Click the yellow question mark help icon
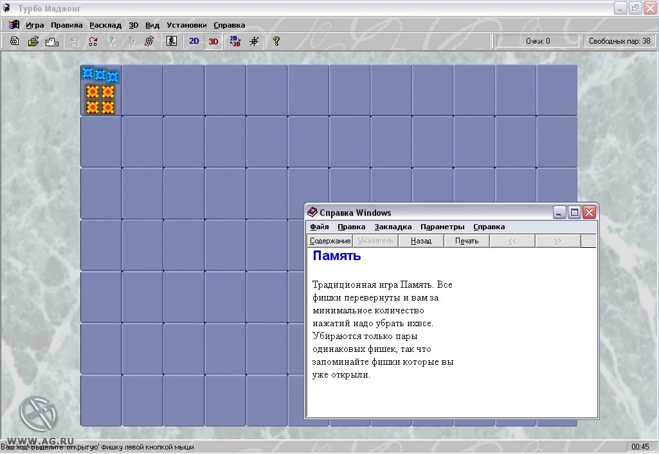 click(276, 41)
